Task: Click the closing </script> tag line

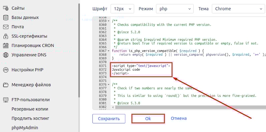Action: (120, 73)
